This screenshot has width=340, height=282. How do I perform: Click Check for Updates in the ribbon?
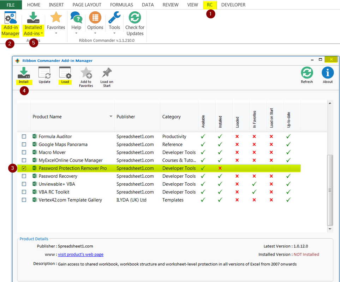tap(135, 24)
